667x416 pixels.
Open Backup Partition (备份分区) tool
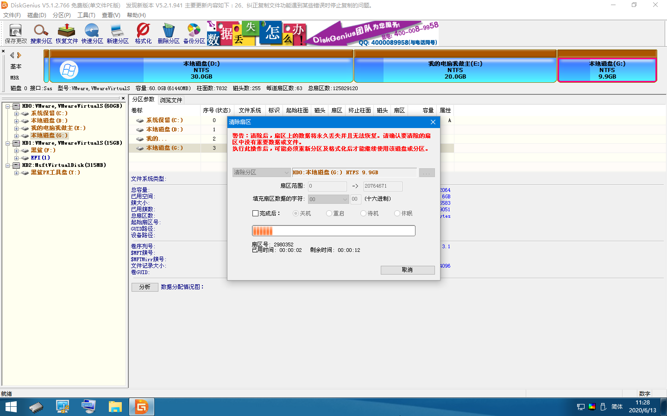pyautogui.click(x=194, y=34)
